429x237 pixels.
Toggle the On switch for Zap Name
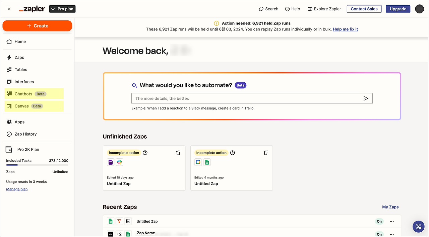(x=379, y=234)
